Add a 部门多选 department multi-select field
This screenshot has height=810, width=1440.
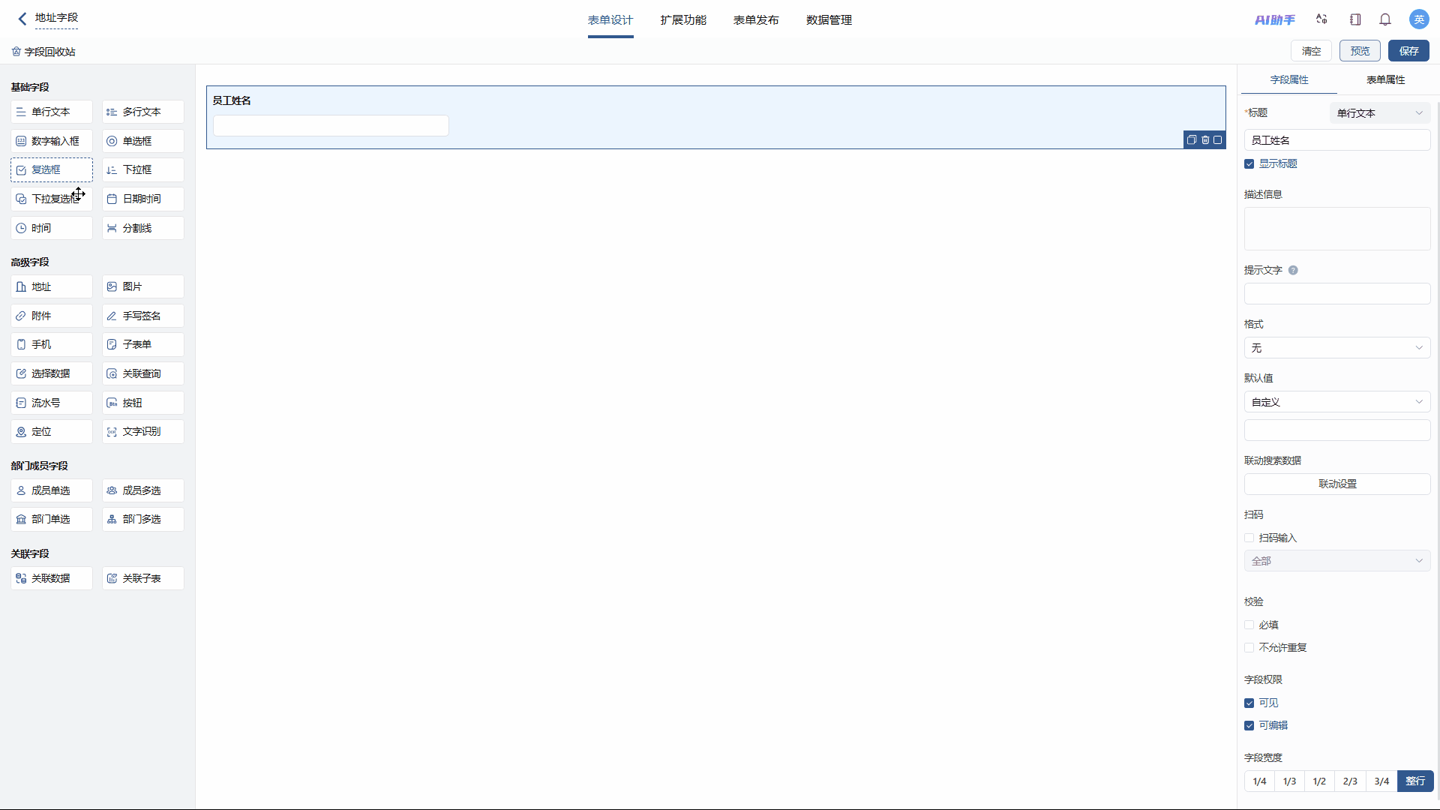click(x=143, y=519)
